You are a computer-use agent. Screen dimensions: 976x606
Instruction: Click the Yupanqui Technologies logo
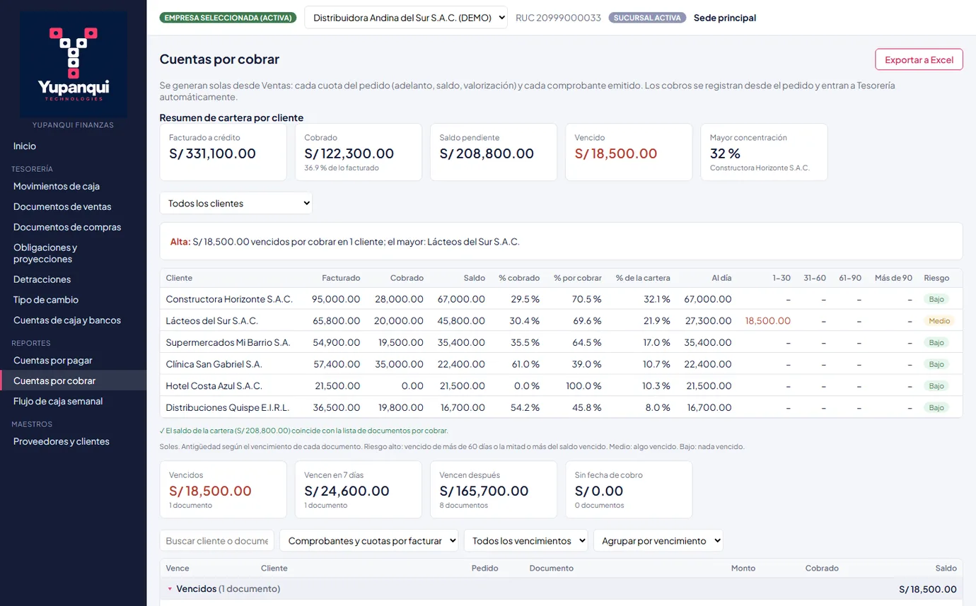pyautogui.click(x=74, y=64)
